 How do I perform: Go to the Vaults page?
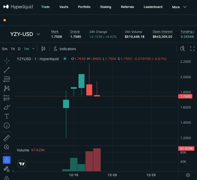coord(64,7)
